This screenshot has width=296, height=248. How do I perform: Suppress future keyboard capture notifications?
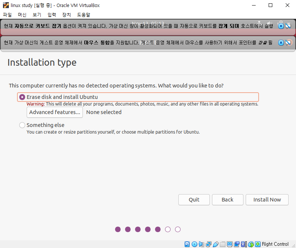tap(288, 26)
